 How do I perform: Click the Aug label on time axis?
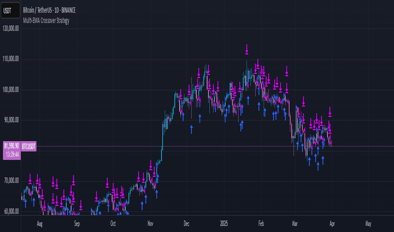[x=39, y=224]
